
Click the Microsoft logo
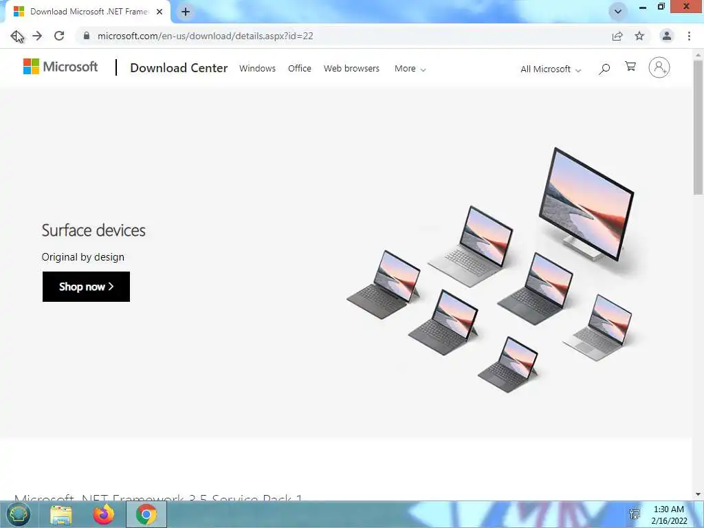(x=60, y=67)
